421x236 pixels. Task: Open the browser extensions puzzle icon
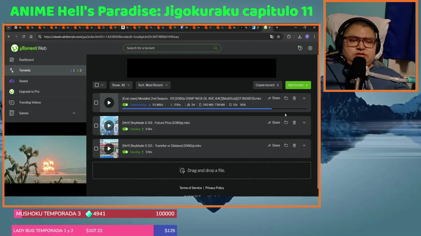(289, 37)
